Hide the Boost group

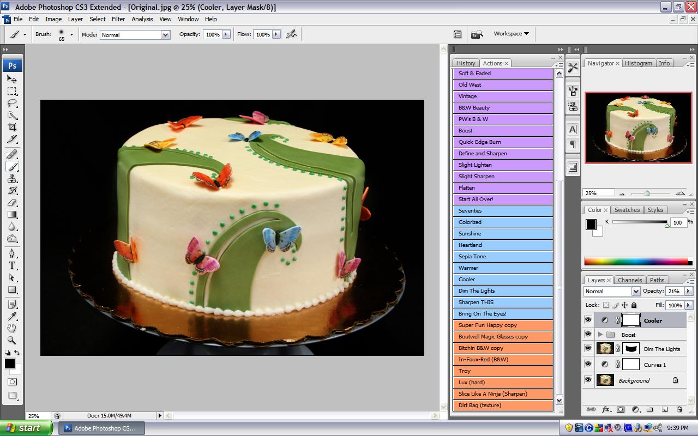(588, 335)
